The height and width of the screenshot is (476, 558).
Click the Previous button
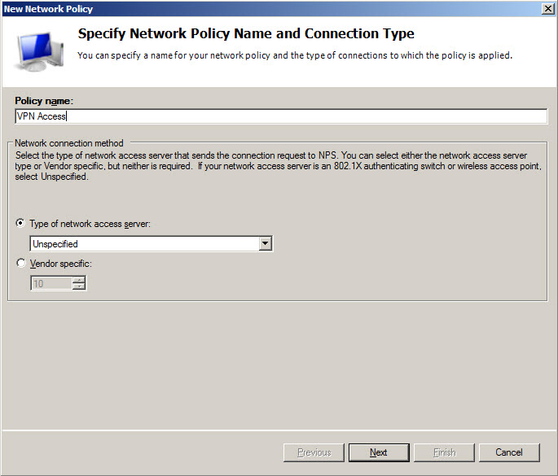click(x=314, y=452)
